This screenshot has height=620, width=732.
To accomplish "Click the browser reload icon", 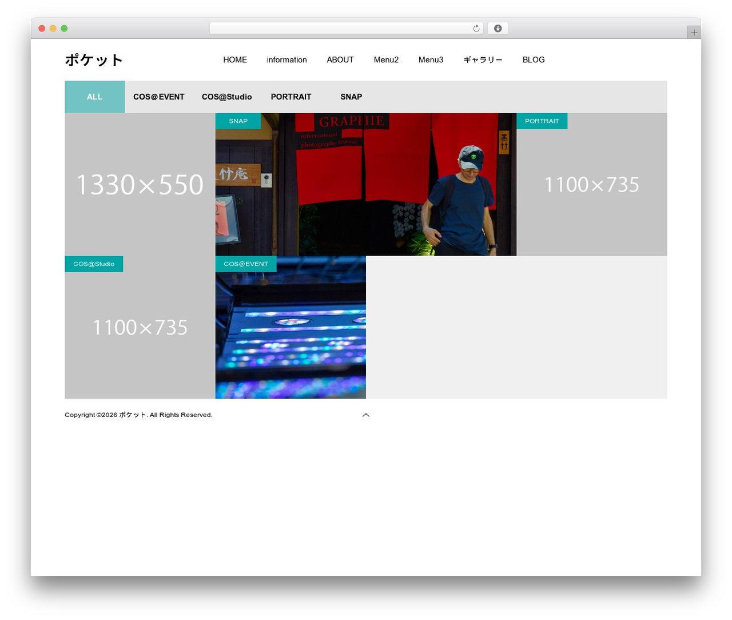I will [x=476, y=29].
